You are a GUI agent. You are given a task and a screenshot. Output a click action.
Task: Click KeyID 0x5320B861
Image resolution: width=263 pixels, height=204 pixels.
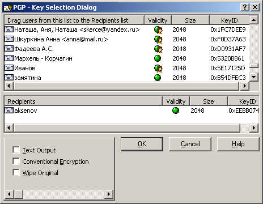227,58
